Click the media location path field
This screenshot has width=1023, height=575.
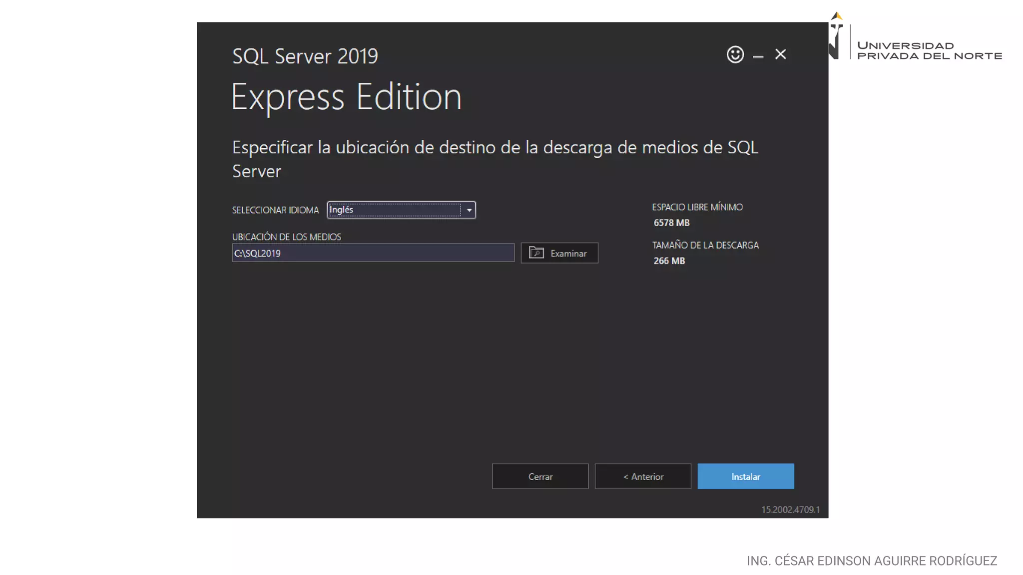click(373, 253)
